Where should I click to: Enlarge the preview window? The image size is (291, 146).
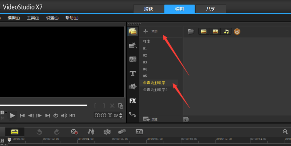click(x=121, y=106)
